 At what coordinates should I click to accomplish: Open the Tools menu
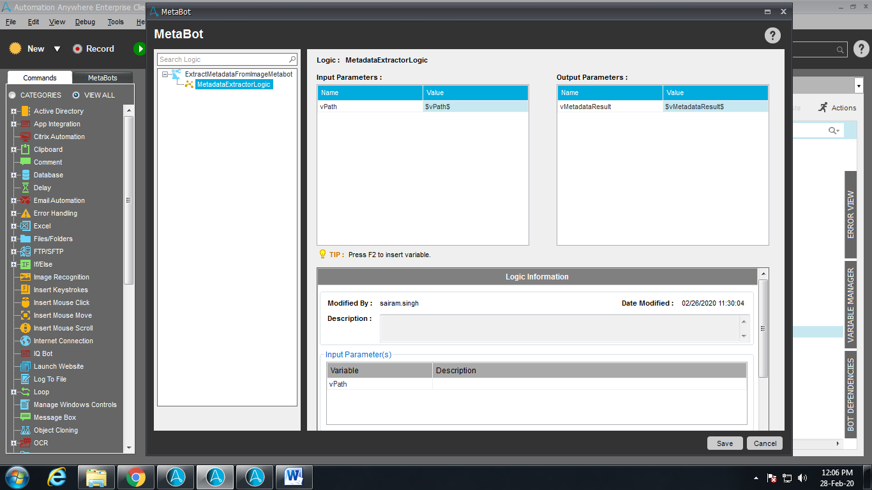coord(116,22)
